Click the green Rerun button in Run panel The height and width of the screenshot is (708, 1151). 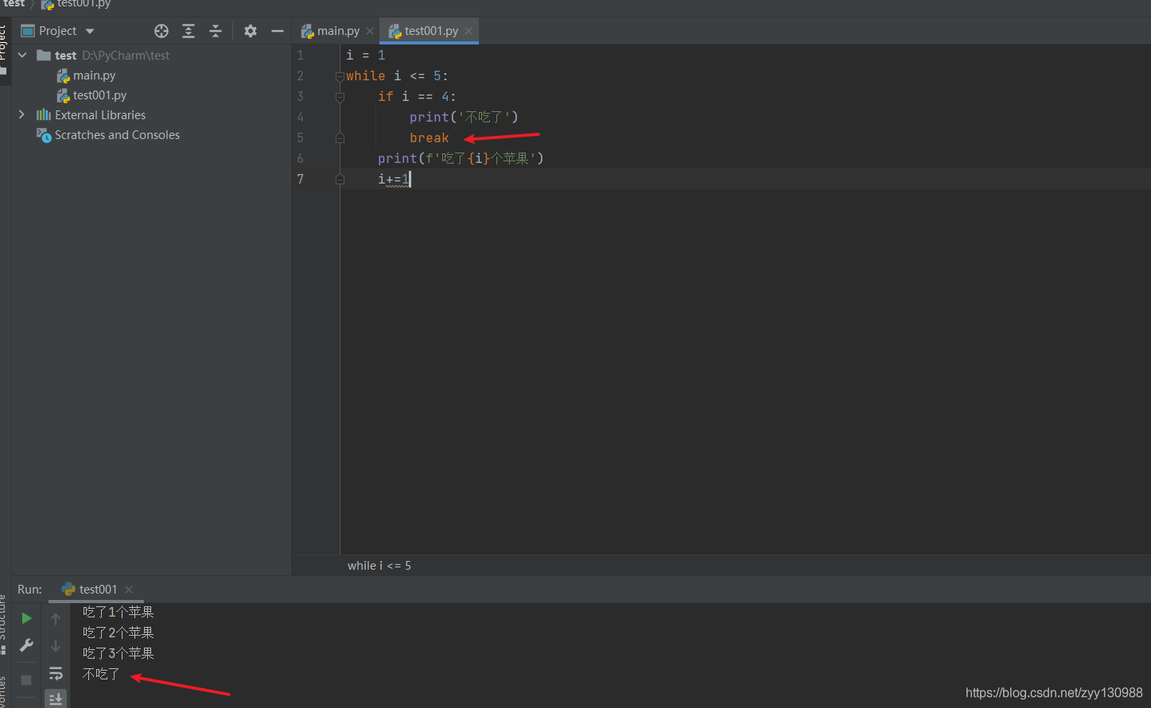pos(26,618)
